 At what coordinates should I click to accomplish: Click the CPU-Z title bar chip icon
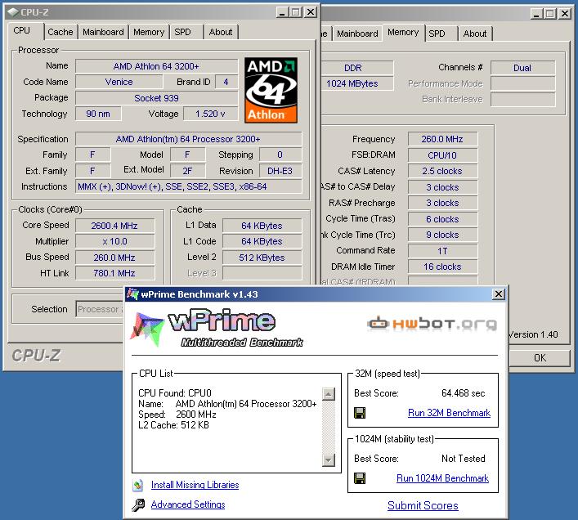13,12
